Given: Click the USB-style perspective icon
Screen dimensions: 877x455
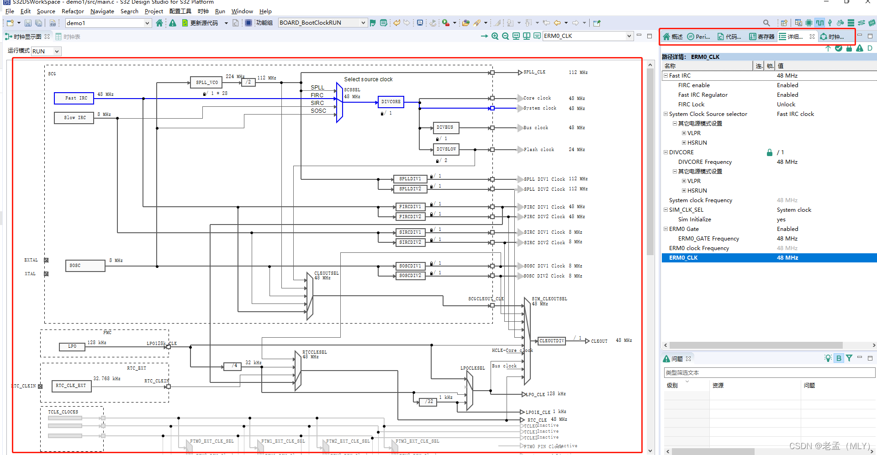Looking at the screenshot, I should [x=830, y=23].
